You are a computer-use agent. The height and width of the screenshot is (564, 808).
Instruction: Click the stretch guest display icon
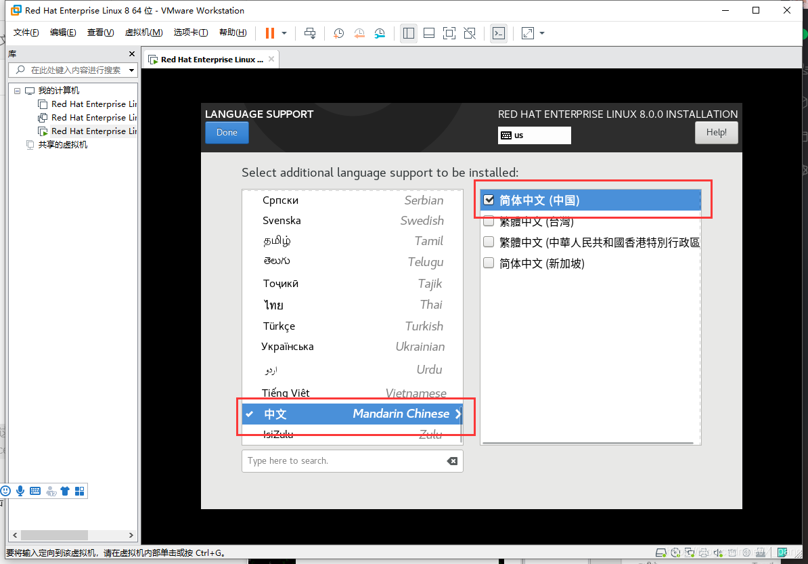click(x=528, y=33)
